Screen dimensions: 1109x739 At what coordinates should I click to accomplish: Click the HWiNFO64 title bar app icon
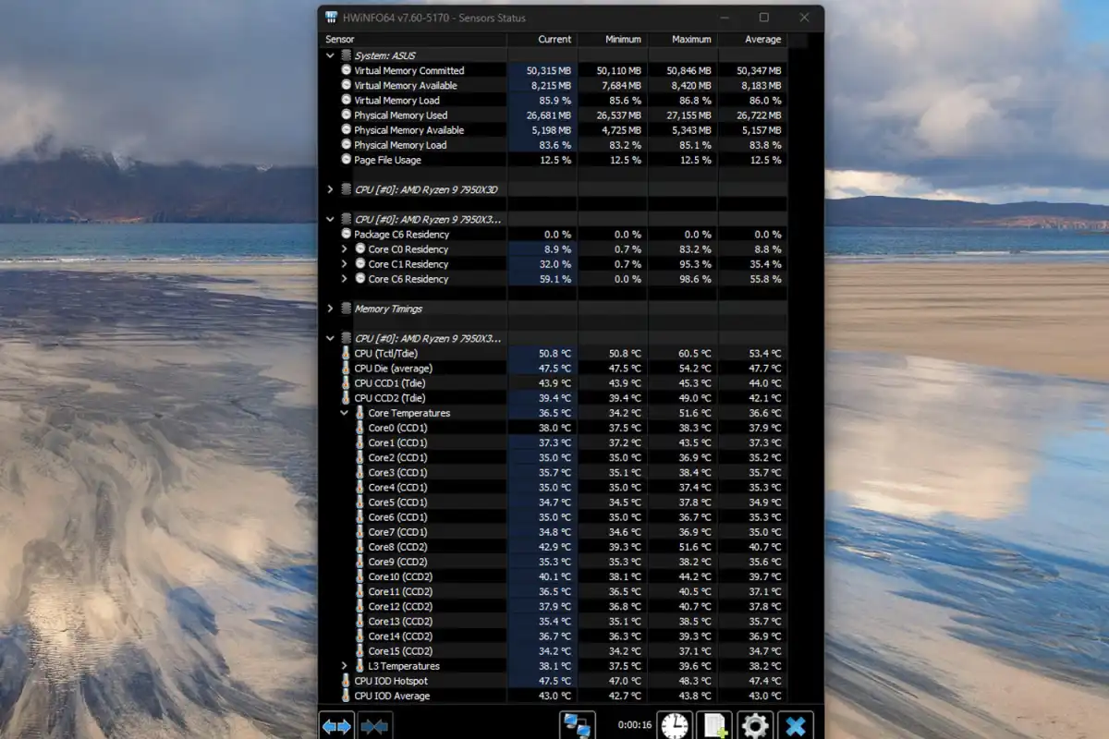[332, 18]
